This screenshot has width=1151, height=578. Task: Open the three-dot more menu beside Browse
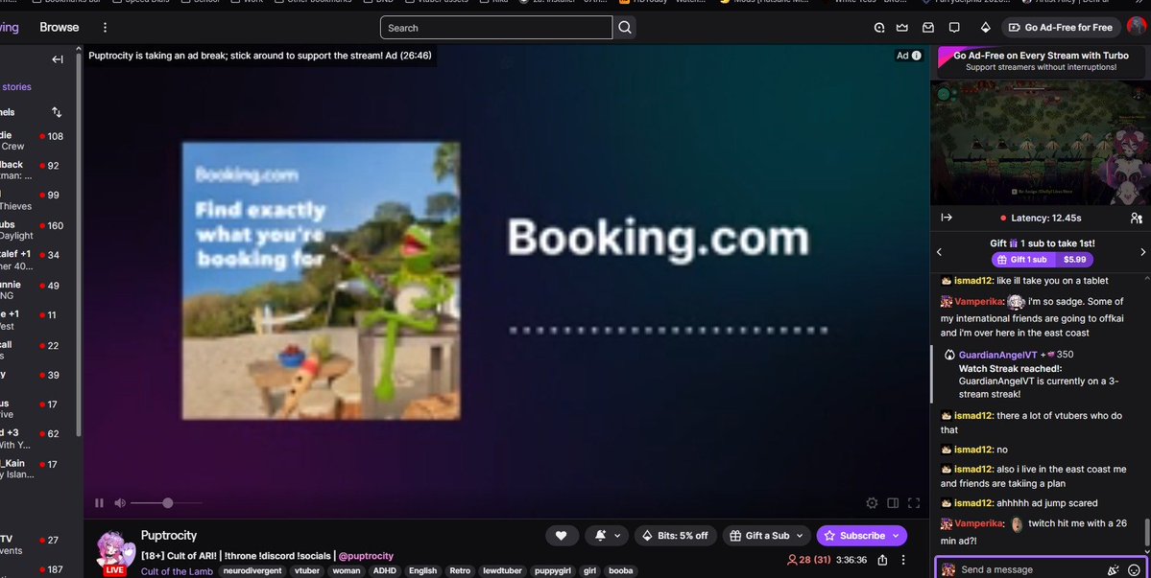coord(105,27)
